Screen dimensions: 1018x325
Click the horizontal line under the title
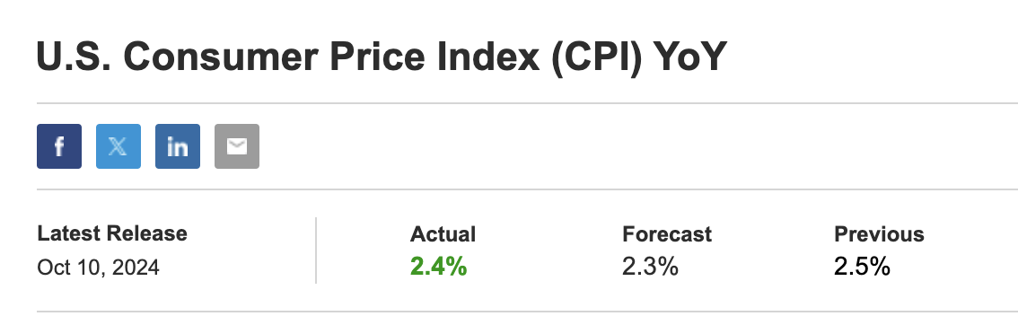[527, 102]
